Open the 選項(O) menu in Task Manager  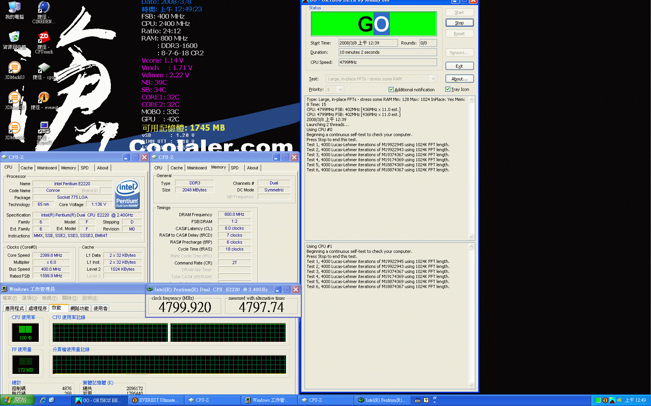coord(29,298)
